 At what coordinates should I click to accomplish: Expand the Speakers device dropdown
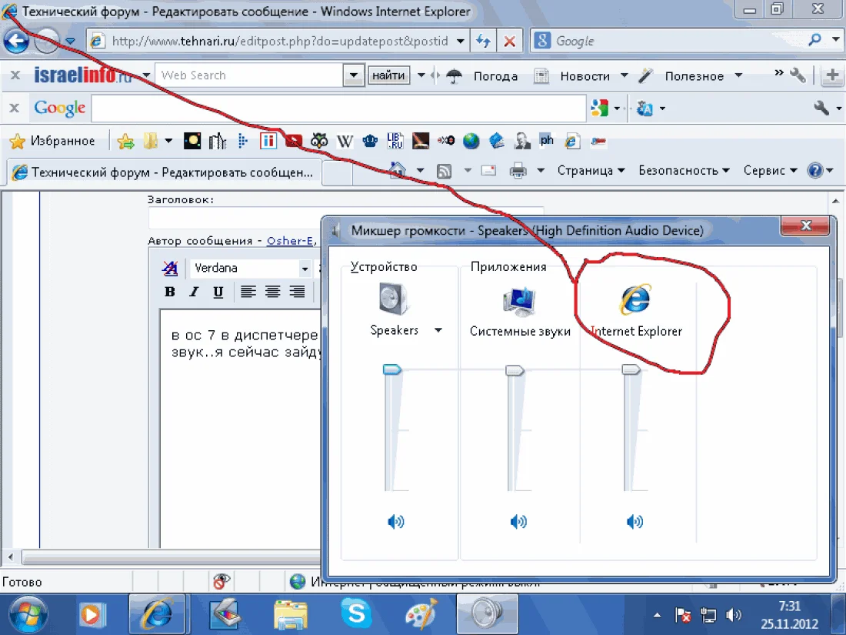[x=438, y=330]
